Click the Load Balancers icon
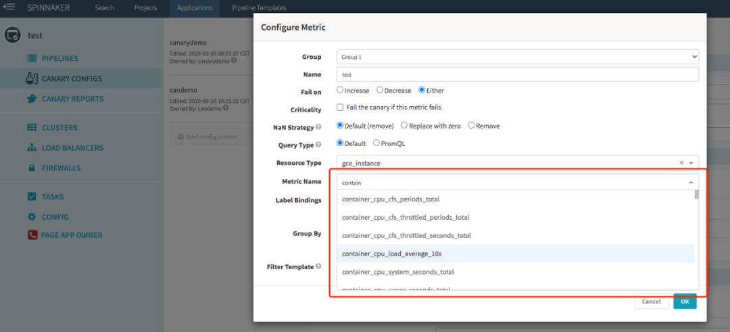 tap(31, 147)
